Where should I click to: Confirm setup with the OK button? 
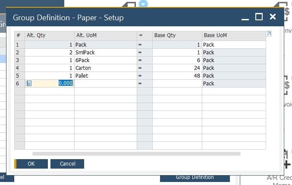pos(31,164)
